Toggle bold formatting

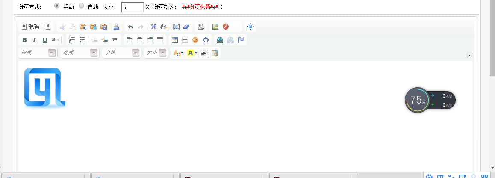click(x=25, y=40)
